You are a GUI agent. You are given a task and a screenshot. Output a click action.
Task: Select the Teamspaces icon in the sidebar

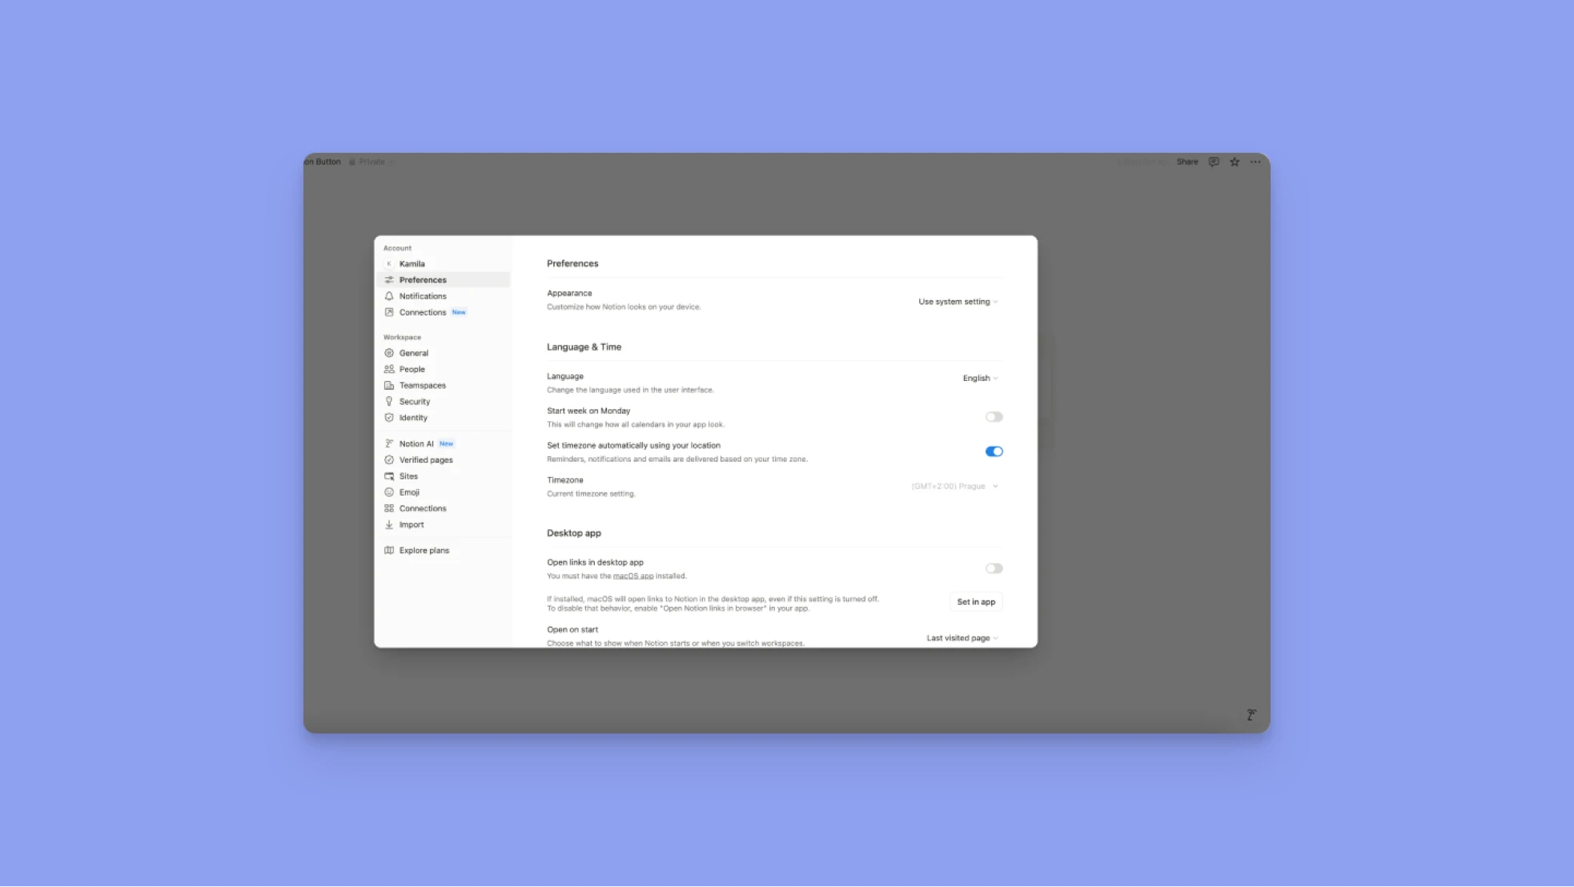tap(390, 385)
